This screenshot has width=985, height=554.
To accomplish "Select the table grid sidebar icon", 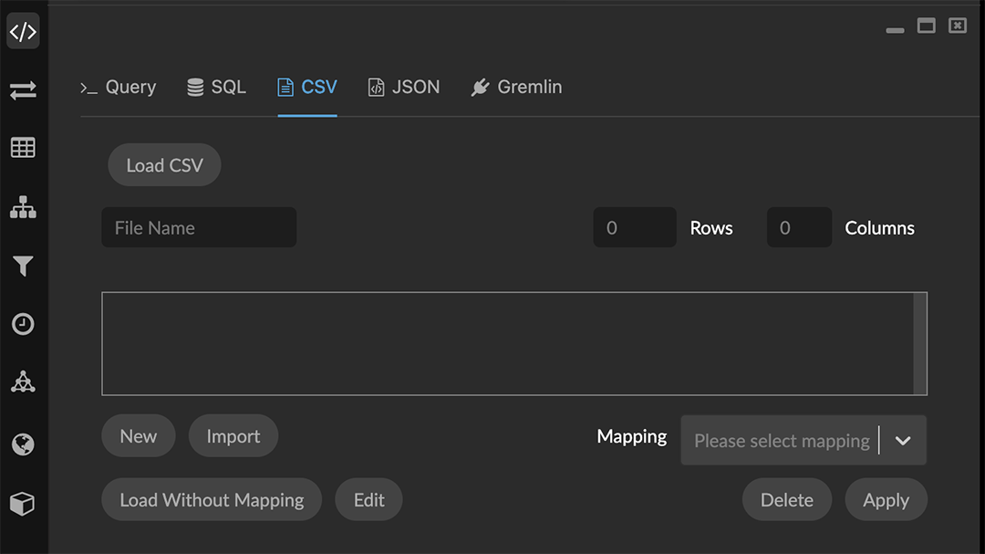I will click(x=23, y=148).
